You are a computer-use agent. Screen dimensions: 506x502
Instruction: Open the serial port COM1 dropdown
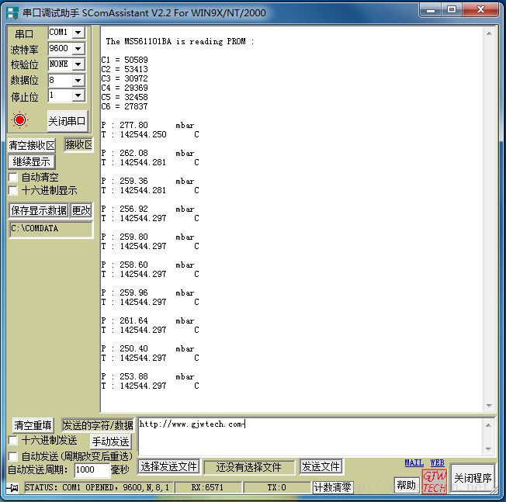[78, 33]
